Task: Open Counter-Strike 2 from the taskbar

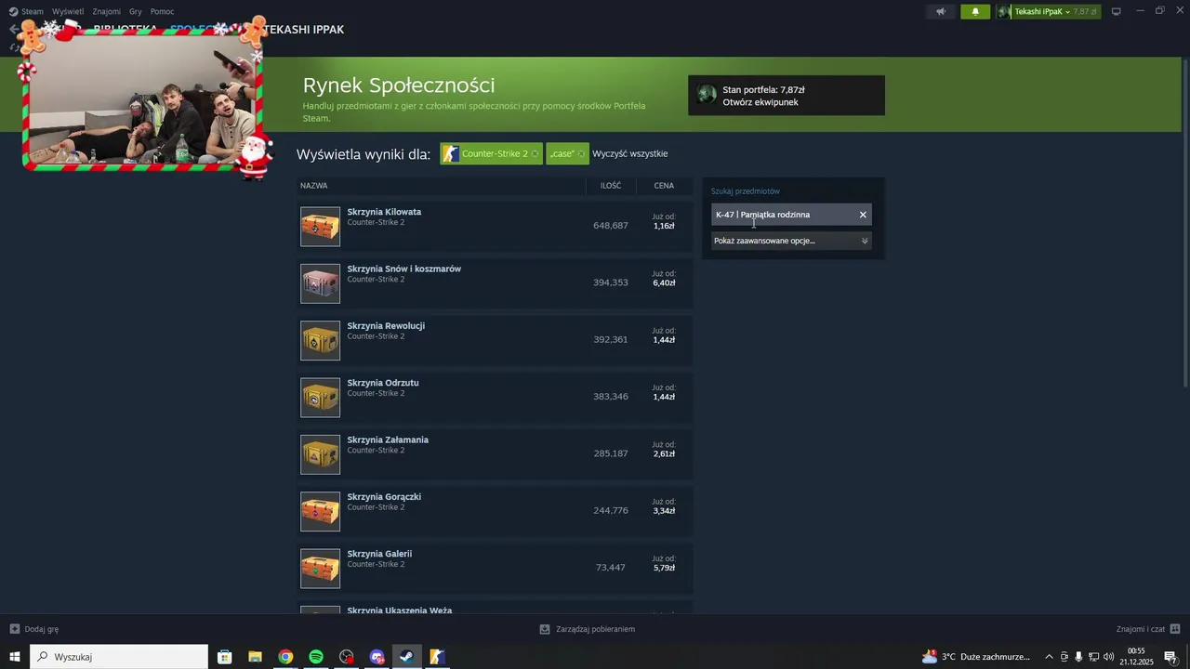Action: (437, 657)
